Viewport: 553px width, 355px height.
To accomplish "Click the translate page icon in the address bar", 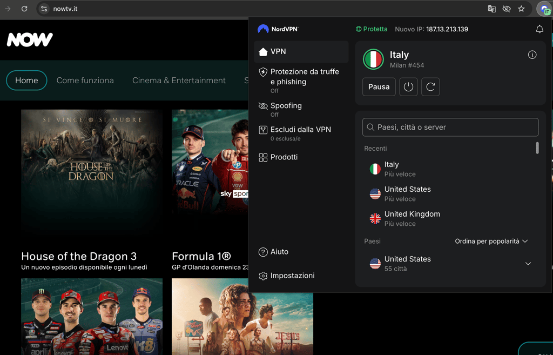I will pos(491,9).
